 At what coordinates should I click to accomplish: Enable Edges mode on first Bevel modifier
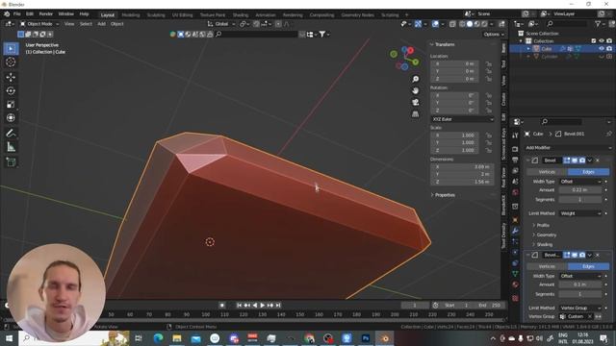[588, 172]
